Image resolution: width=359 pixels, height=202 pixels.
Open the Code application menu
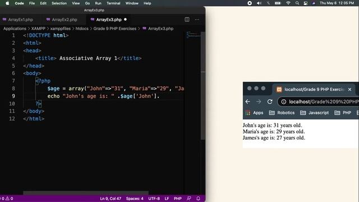(19, 3)
